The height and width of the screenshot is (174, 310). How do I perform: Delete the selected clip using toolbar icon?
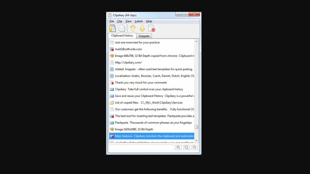[152, 28]
